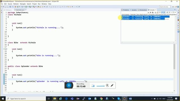Click the New file toolbar icon
This screenshot has width=180, height=101.
point(1,7)
